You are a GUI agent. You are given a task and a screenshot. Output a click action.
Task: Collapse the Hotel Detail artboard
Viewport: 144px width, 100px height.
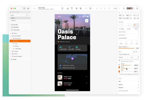[10, 30]
